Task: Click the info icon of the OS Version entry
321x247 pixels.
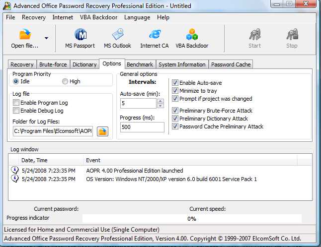Action: pos(15,179)
